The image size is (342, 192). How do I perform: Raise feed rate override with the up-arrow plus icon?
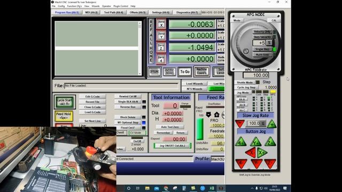216,115
